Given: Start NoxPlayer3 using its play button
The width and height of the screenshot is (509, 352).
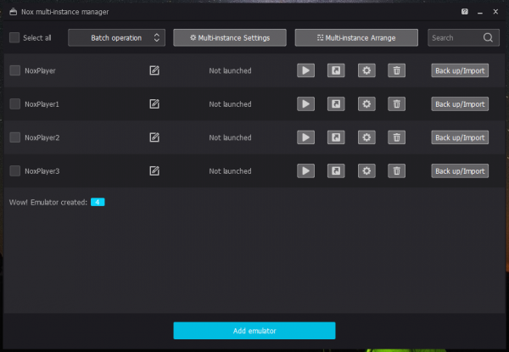Looking at the screenshot, I should (305, 170).
